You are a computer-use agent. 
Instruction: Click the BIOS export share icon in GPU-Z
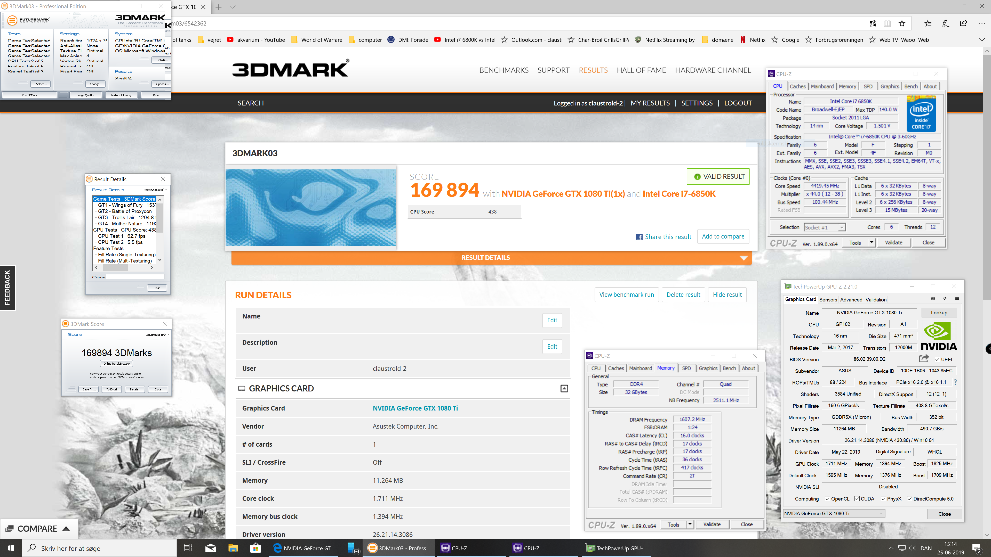[x=924, y=359]
